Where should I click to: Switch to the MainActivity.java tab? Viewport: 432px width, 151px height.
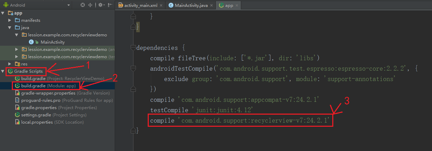191,6
